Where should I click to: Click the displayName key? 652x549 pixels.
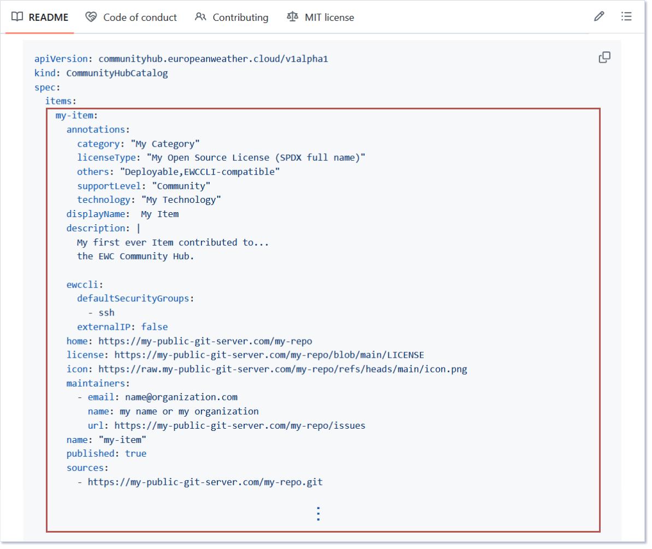96,214
